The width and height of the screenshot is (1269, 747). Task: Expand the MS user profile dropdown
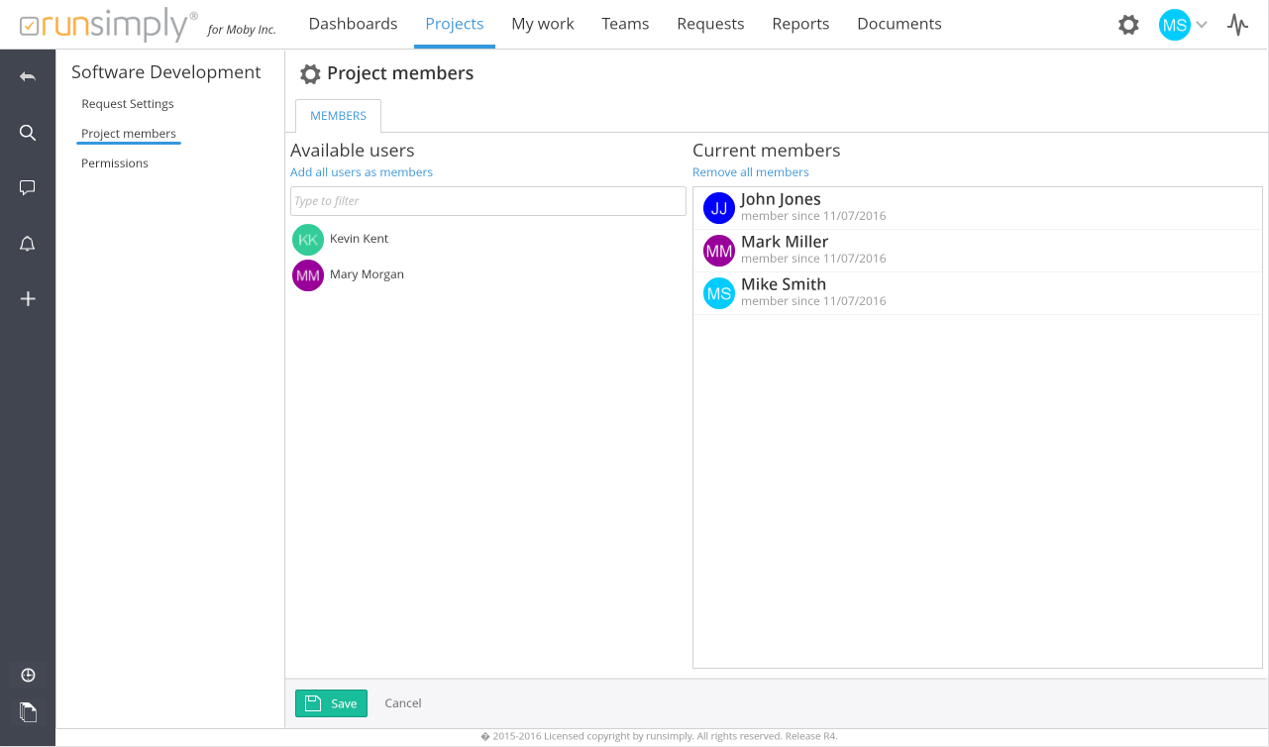pos(1184,25)
